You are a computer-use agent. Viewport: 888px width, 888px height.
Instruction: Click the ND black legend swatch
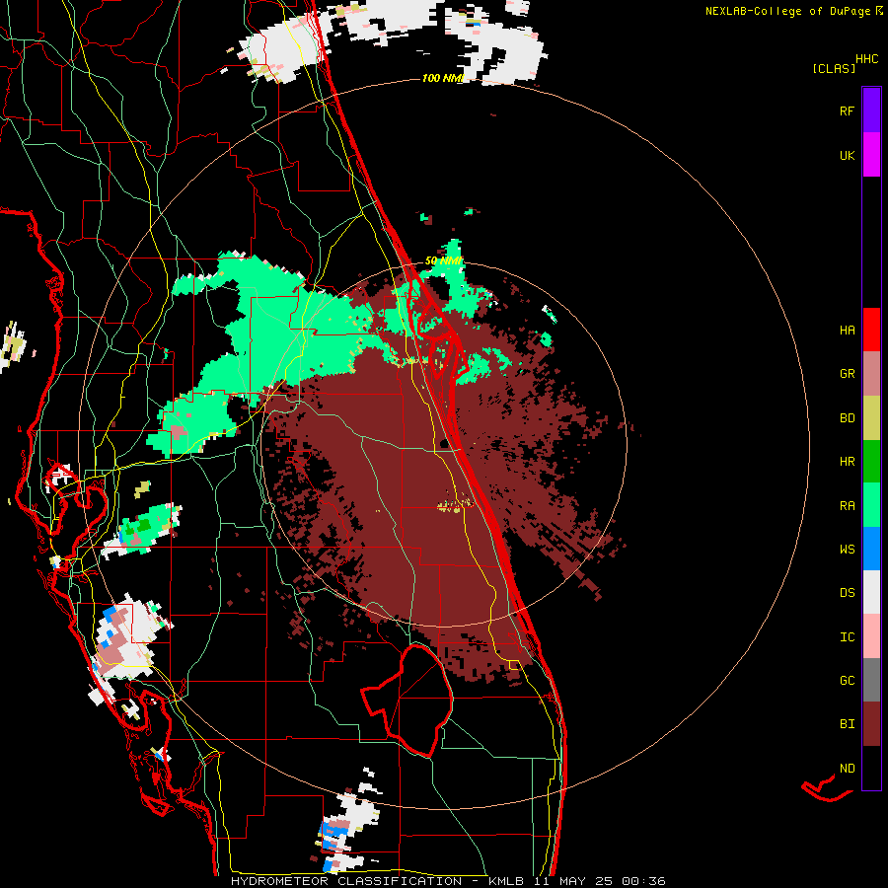871,768
